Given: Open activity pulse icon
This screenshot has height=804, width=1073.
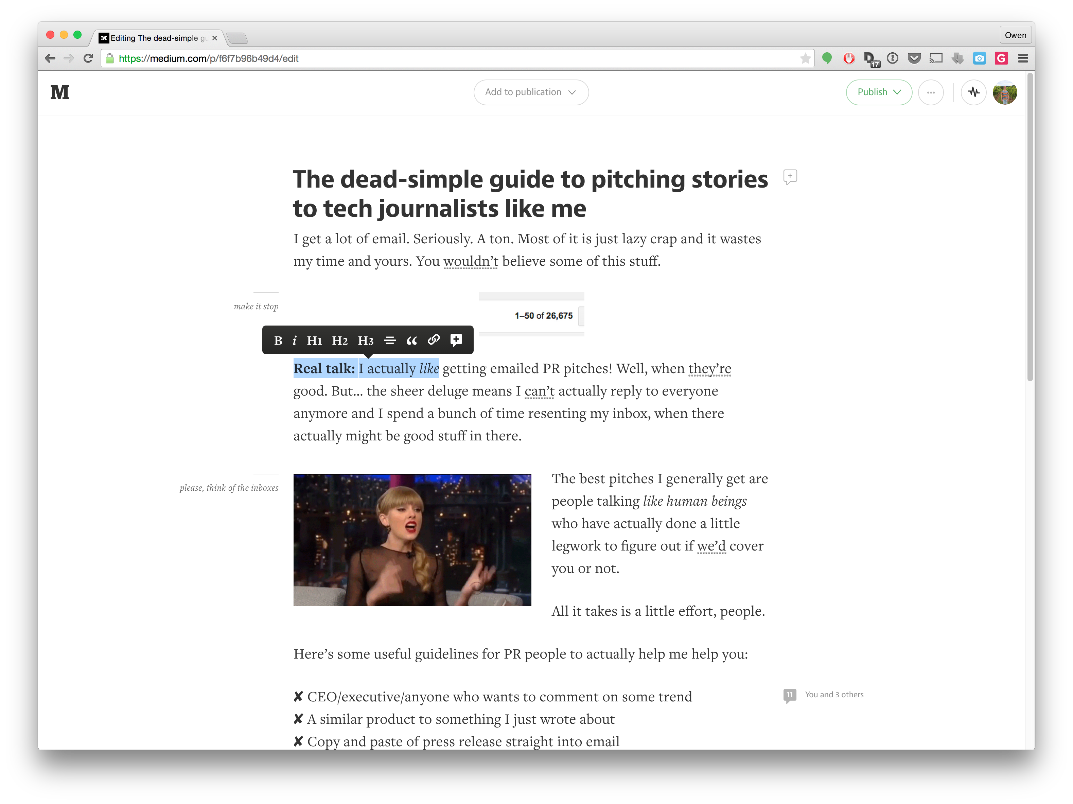Looking at the screenshot, I should point(973,92).
